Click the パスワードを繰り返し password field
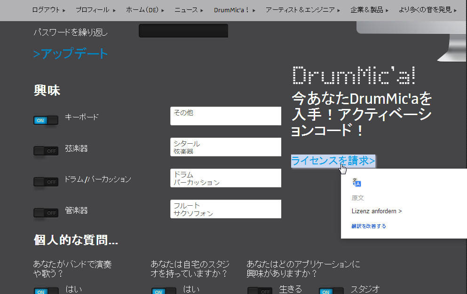Screen dimensions: 467x294 click(x=183, y=31)
